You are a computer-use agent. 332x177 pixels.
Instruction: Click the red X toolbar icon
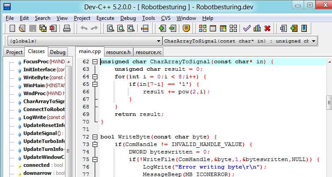pyautogui.click(x=267, y=28)
